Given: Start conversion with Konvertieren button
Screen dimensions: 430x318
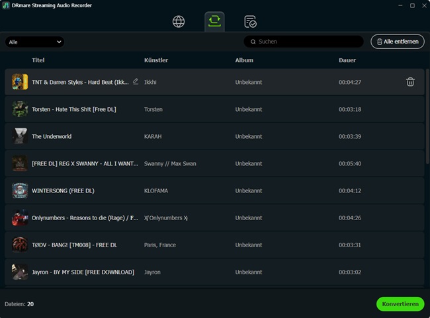Looking at the screenshot, I should click(400, 304).
